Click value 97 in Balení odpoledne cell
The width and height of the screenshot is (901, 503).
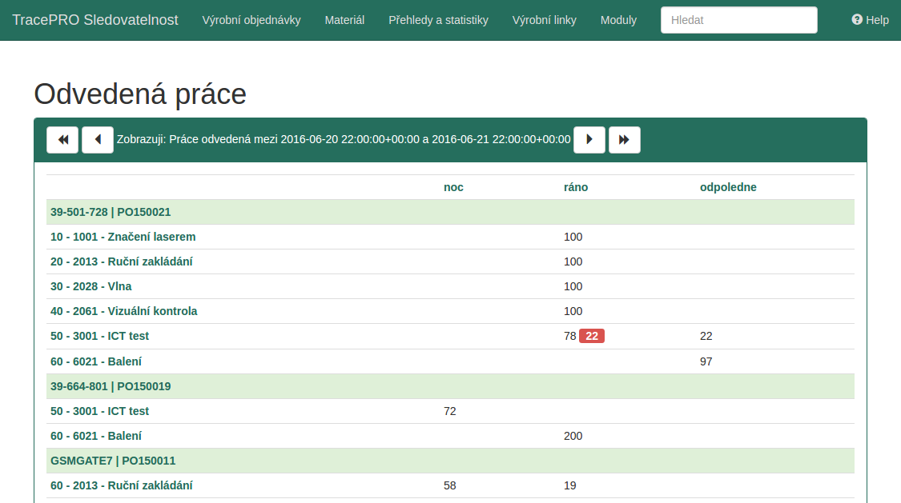706,362
